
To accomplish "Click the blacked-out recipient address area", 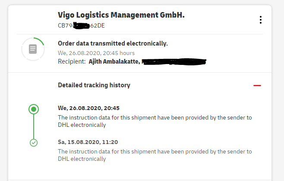I will pos(174,62).
